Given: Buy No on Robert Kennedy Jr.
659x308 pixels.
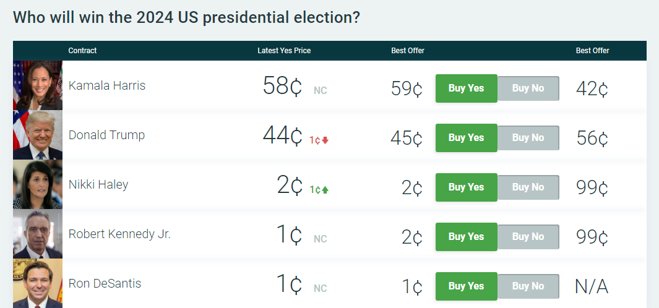Looking at the screenshot, I should tap(528, 237).
